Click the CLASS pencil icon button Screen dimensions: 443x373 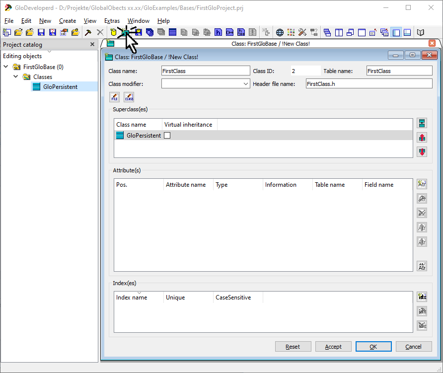(x=129, y=97)
